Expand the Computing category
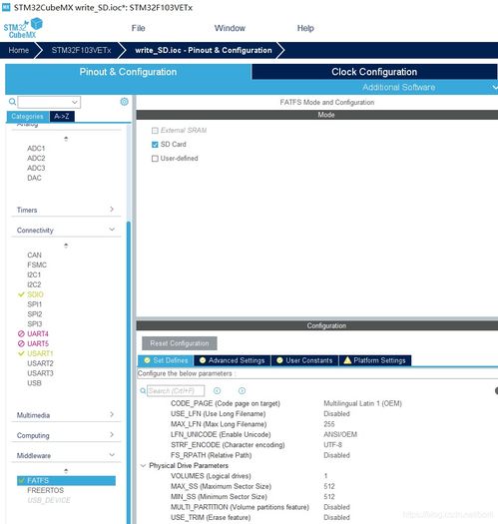 click(x=112, y=435)
